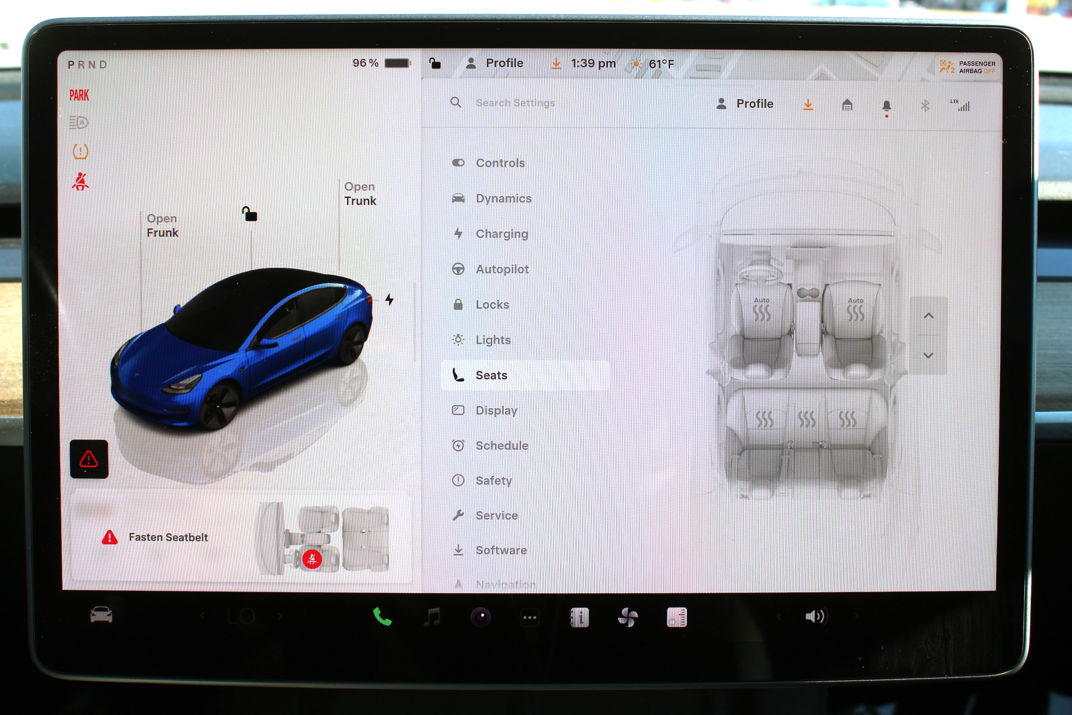
Task: Toggle the rear center seat heater
Action: tap(806, 419)
